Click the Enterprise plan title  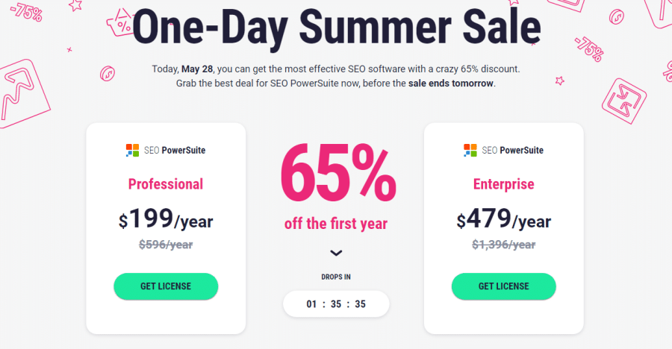click(x=503, y=184)
